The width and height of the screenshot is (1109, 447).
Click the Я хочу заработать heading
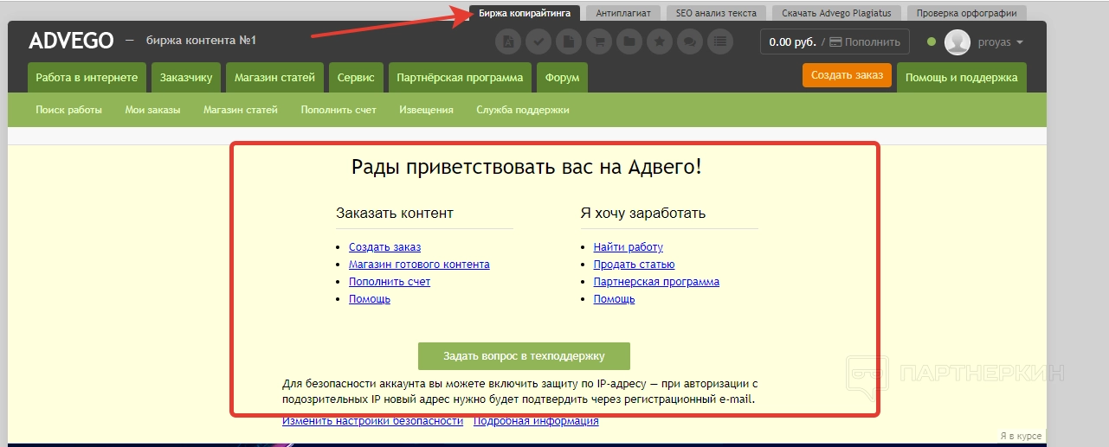coord(643,213)
